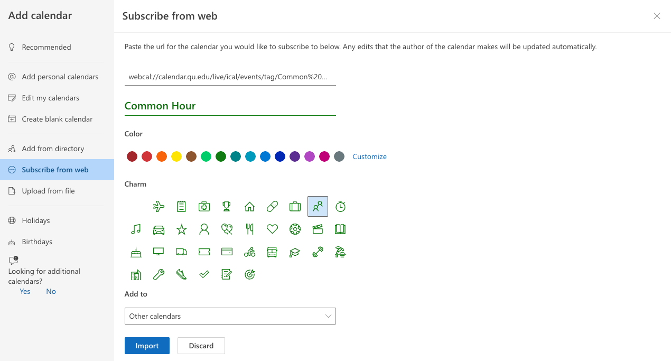Screen dimensions: 671x361
Task: Pick the birthday cake charm
Action: click(x=136, y=253)
